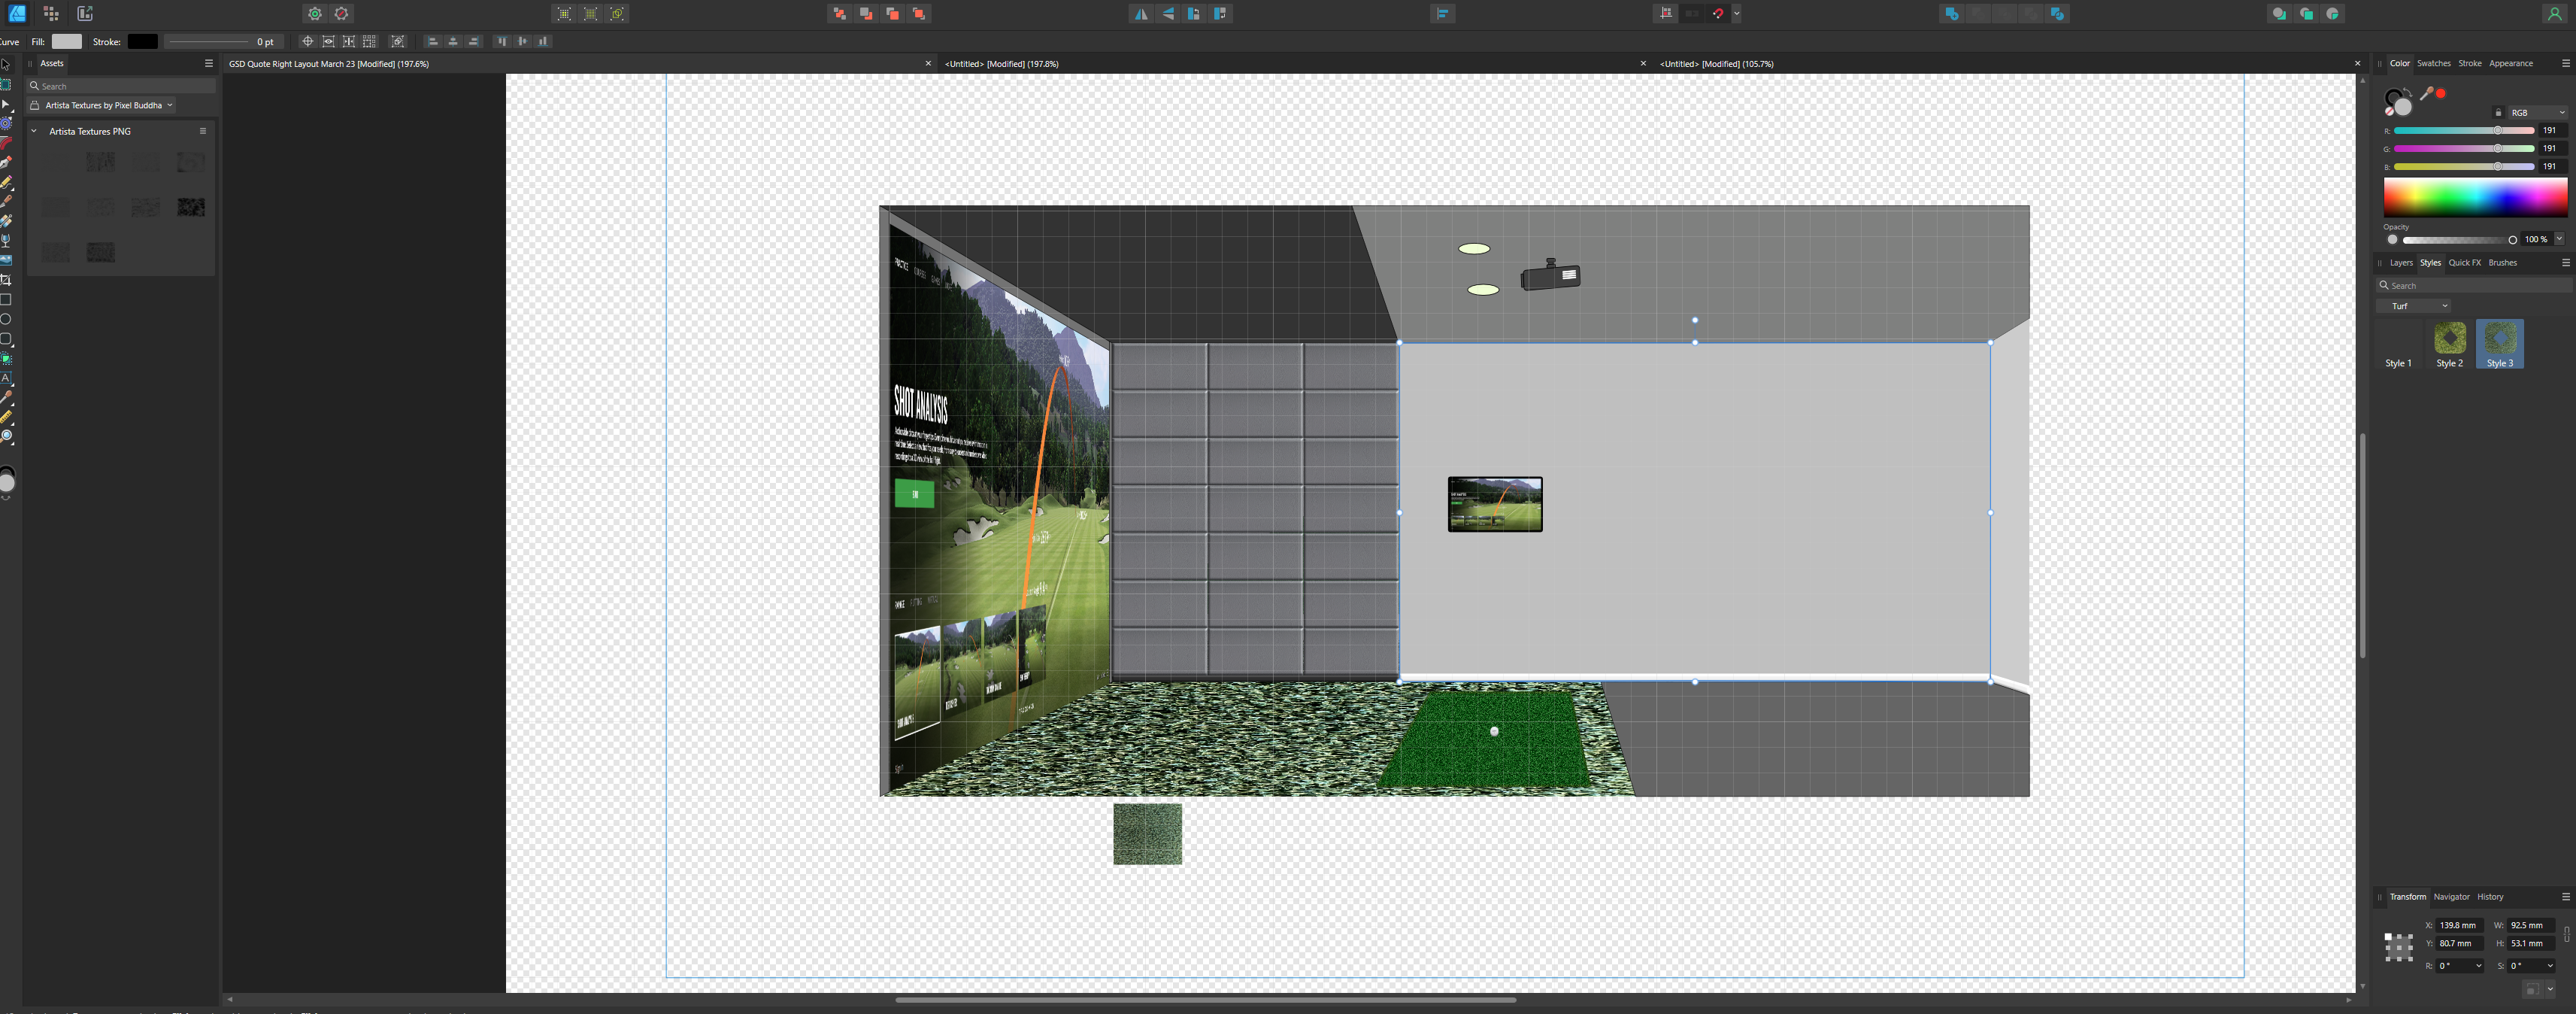Swap fill and stroke colors
The height and width of the screenshot is (1014, 2576).
[2408, 92]
